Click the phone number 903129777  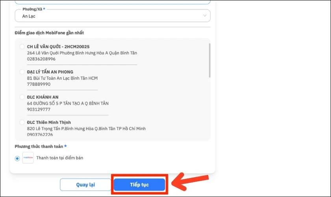pos(39,110)
